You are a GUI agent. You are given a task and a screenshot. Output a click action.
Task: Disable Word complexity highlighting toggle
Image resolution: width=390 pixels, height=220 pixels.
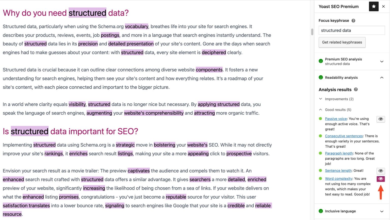pyautogui.click(x=380, y=179)
